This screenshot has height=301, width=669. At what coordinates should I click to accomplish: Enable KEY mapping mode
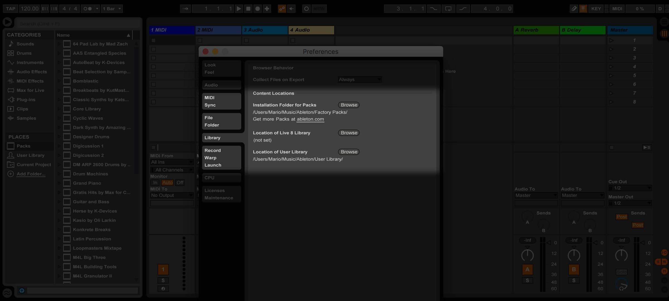596,8
